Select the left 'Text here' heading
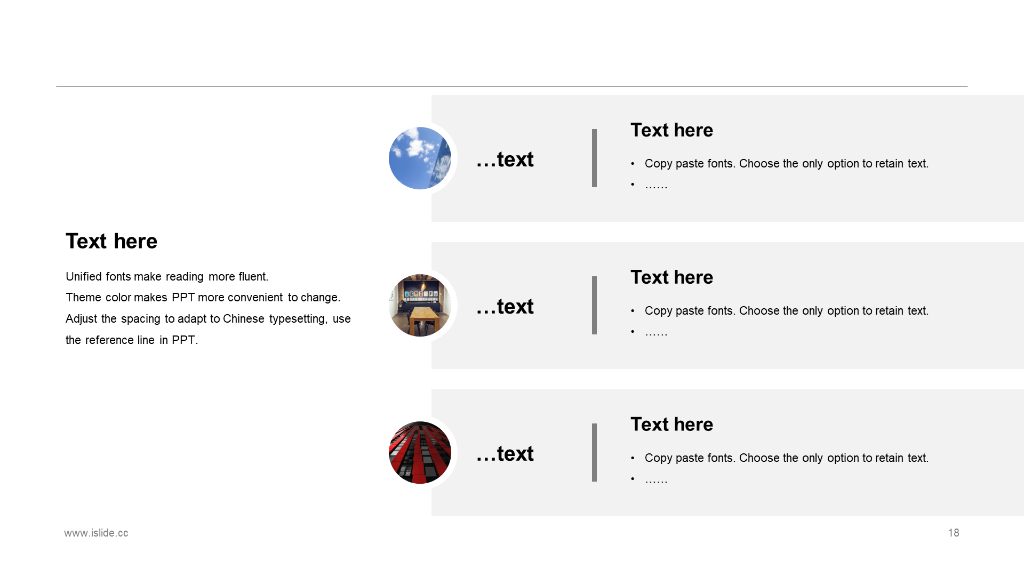Screen dimensions: 1024x576 point(111,241)
